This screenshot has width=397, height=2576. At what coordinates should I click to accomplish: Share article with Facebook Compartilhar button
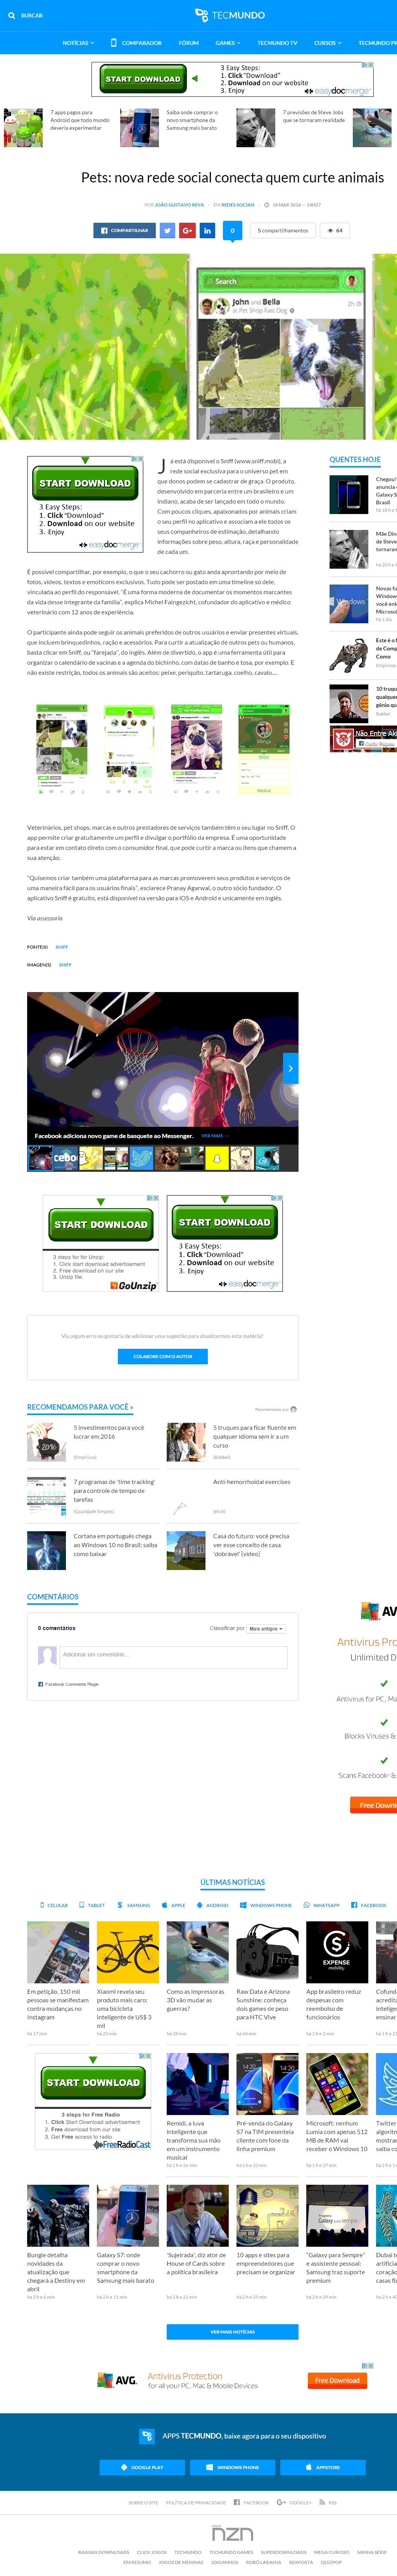point(124,230)
